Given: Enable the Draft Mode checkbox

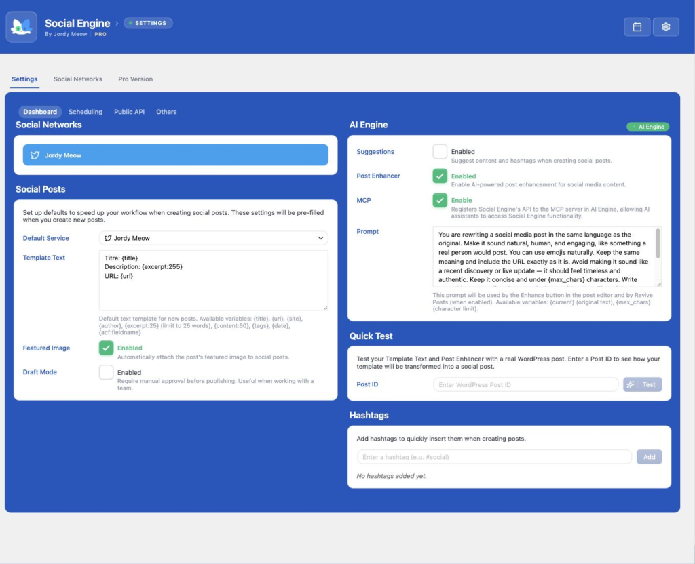Looking at the screenshot, I should (107, 372).
